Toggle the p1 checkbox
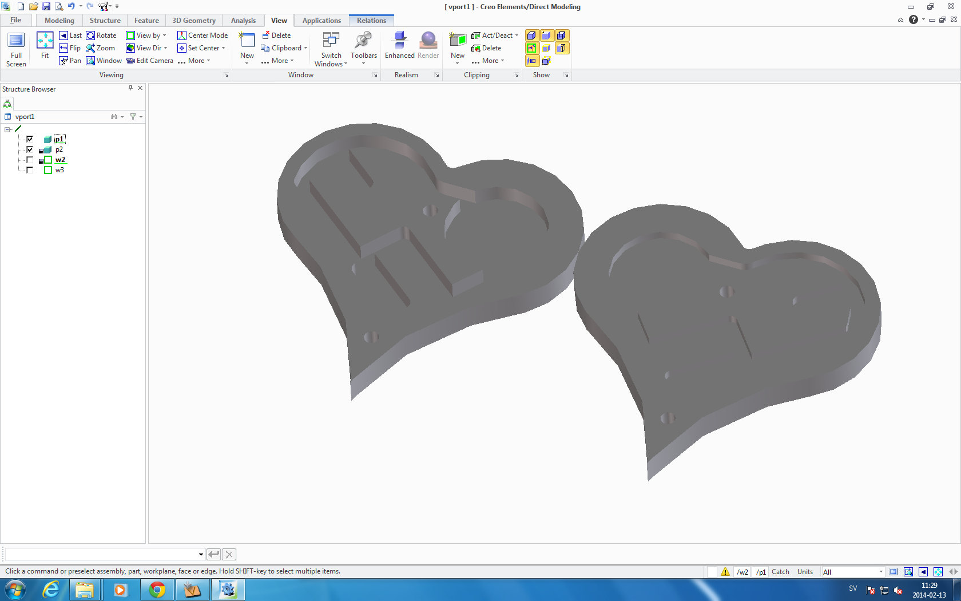Image resolution: width=961 pixels, height=601 pixels. tap(30, 139)
